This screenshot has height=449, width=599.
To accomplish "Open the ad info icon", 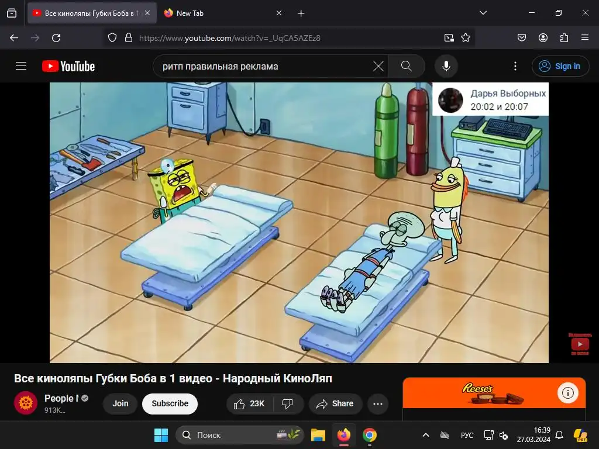I will point(568,392).
